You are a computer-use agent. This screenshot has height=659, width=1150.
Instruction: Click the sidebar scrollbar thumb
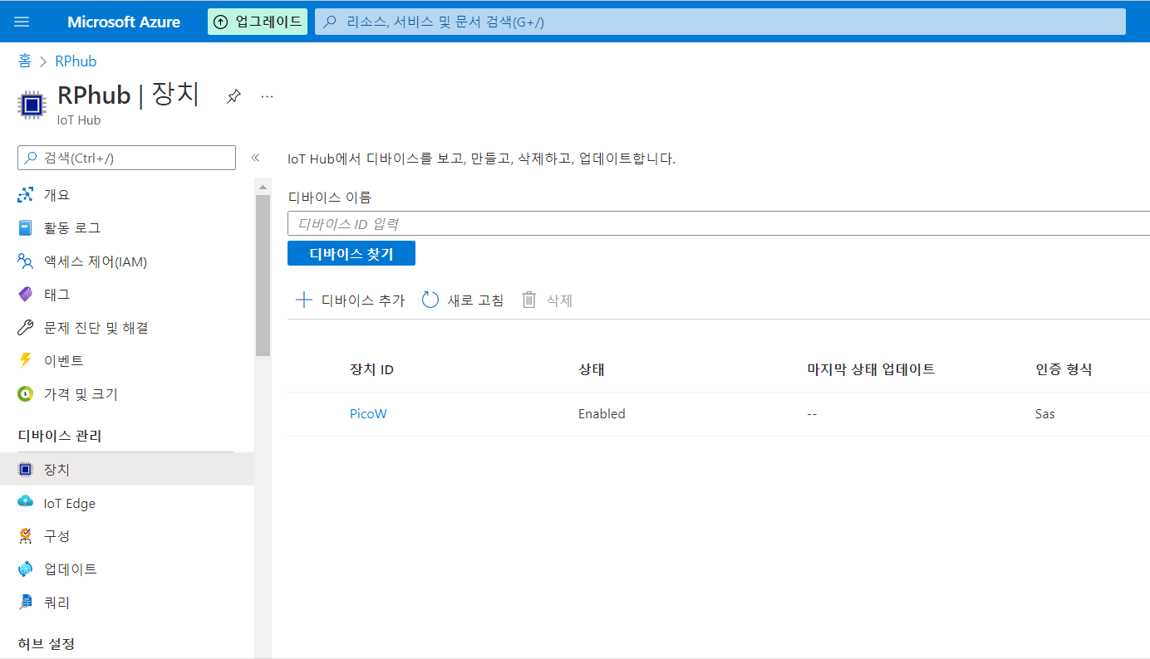tap(263, 276)
